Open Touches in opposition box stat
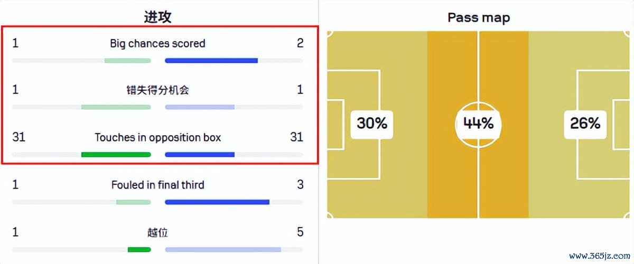 (x=157, y=137)
